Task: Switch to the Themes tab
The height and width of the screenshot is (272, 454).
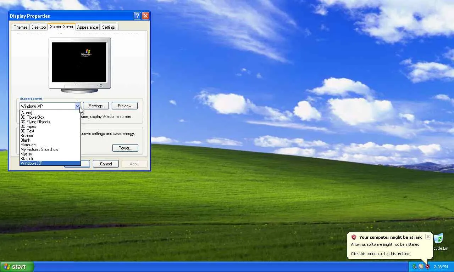Action: click(x=21, y=27)
